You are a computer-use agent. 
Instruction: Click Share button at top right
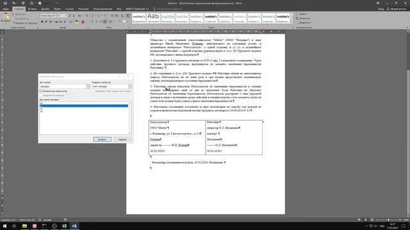click(x=397, y=9)
